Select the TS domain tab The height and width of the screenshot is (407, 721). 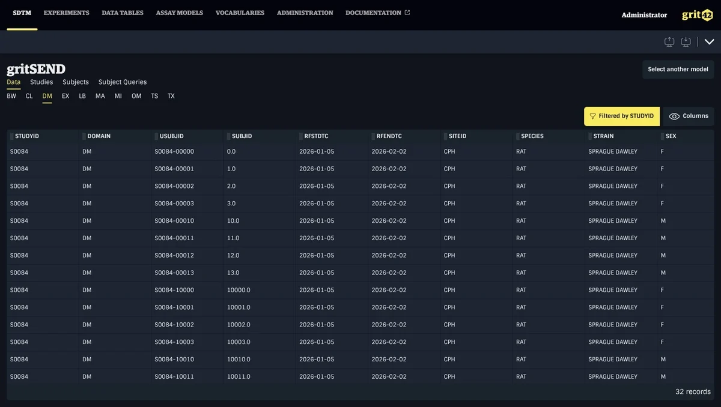click(x=154, y=96)
